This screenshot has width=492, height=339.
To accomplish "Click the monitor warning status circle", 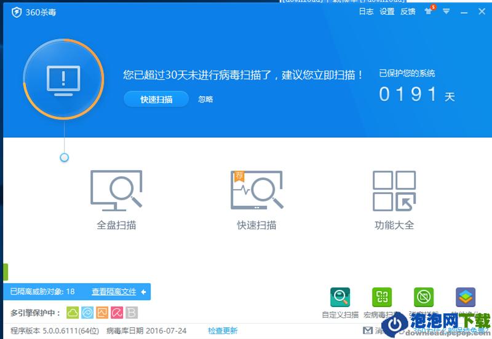I will (x=64, y=79).
